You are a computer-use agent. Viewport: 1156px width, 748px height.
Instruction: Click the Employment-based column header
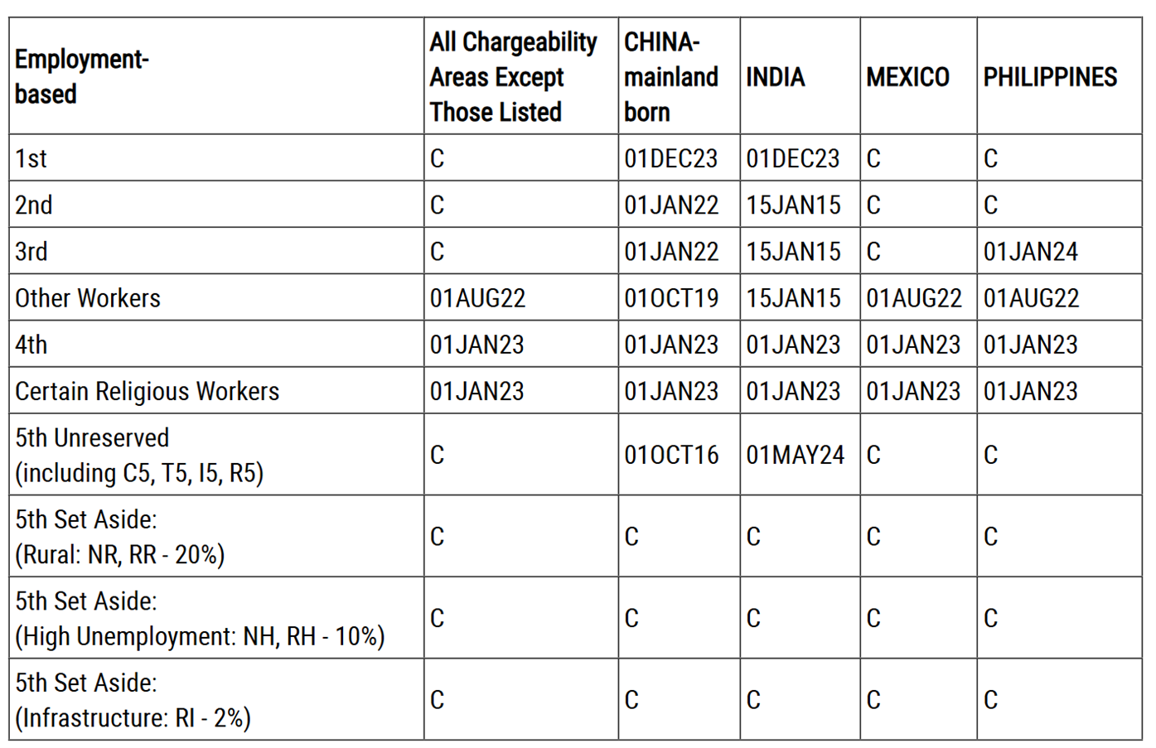pyautogui.click(x=81, y=76)
